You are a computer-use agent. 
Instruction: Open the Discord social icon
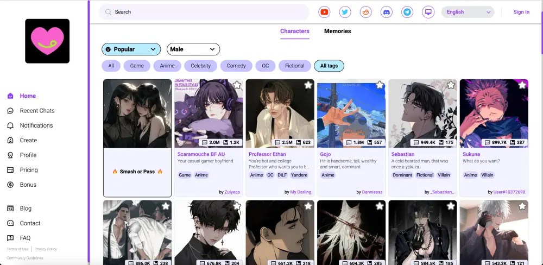tap(387, 12)
